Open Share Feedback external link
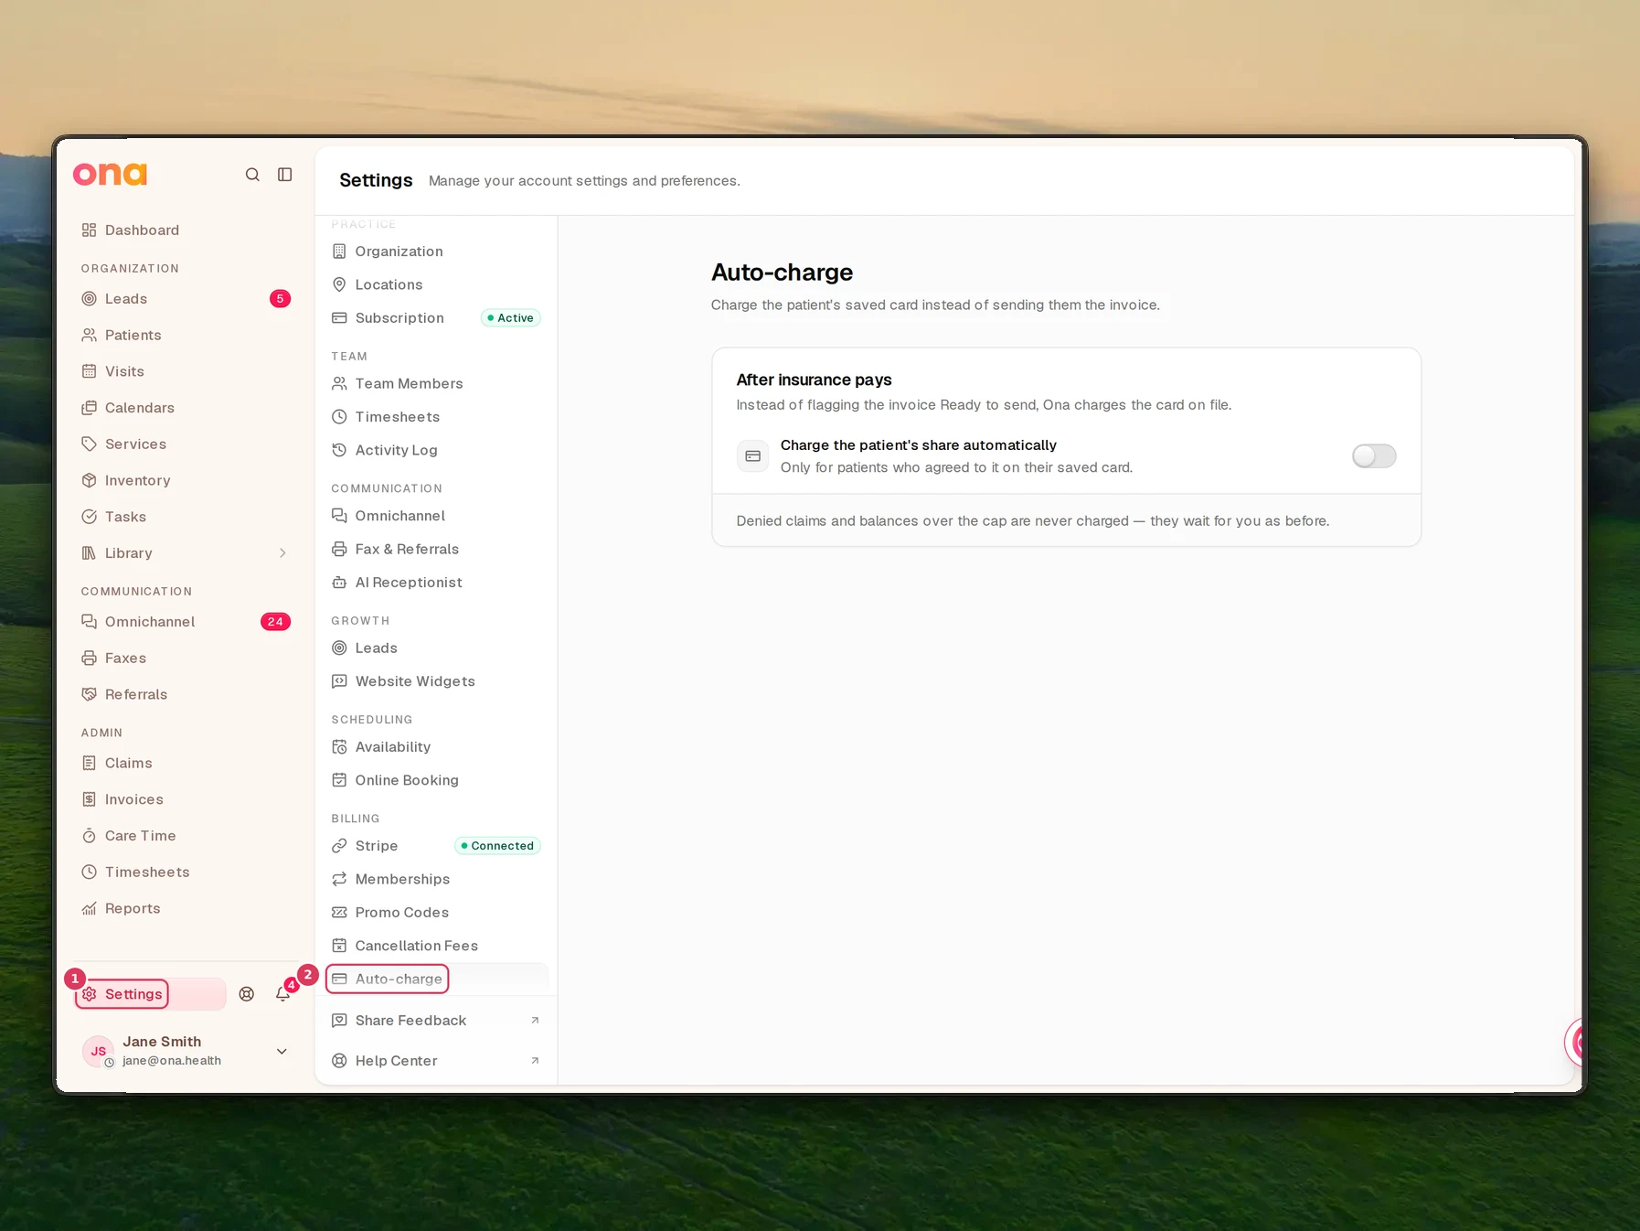 click(x=436, y=1021)
